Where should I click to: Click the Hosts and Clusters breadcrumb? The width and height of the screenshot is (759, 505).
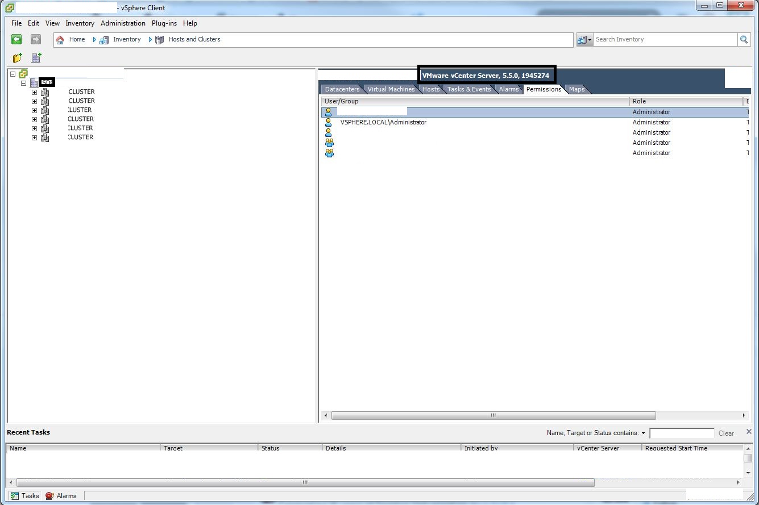click(194, 40)
